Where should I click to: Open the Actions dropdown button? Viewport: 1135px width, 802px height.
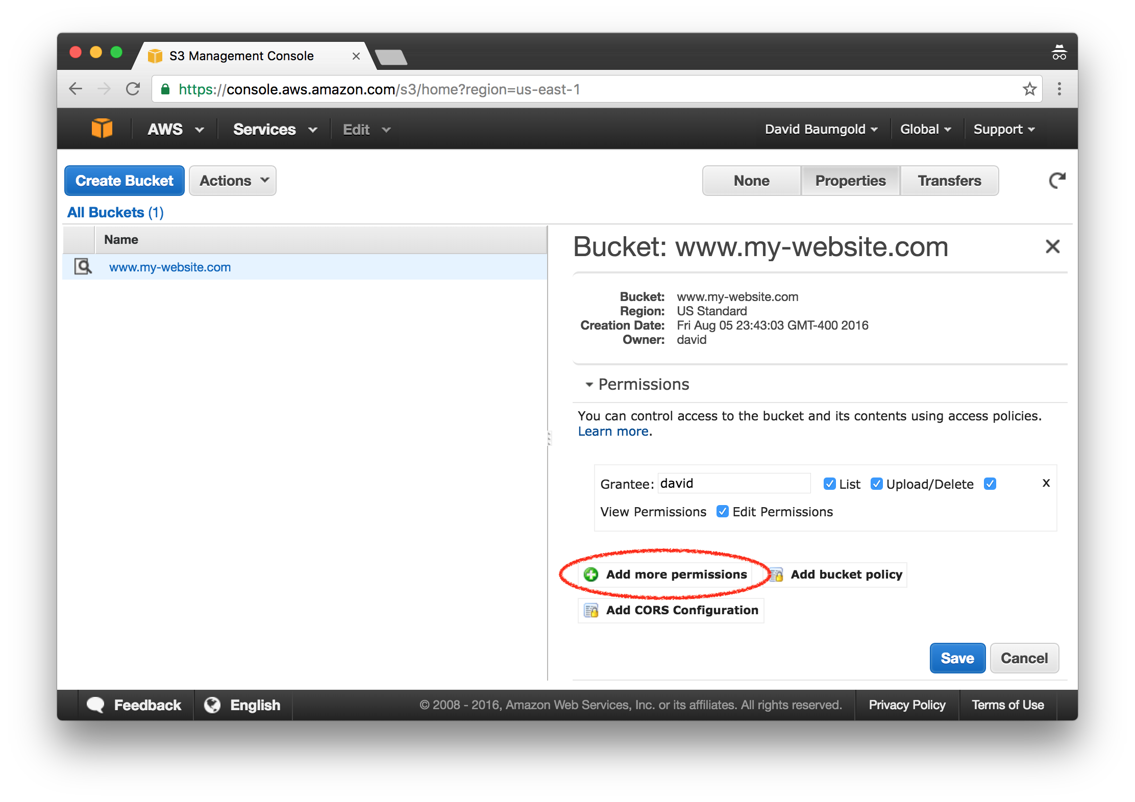pyautogui.click(x=233, y=181)
